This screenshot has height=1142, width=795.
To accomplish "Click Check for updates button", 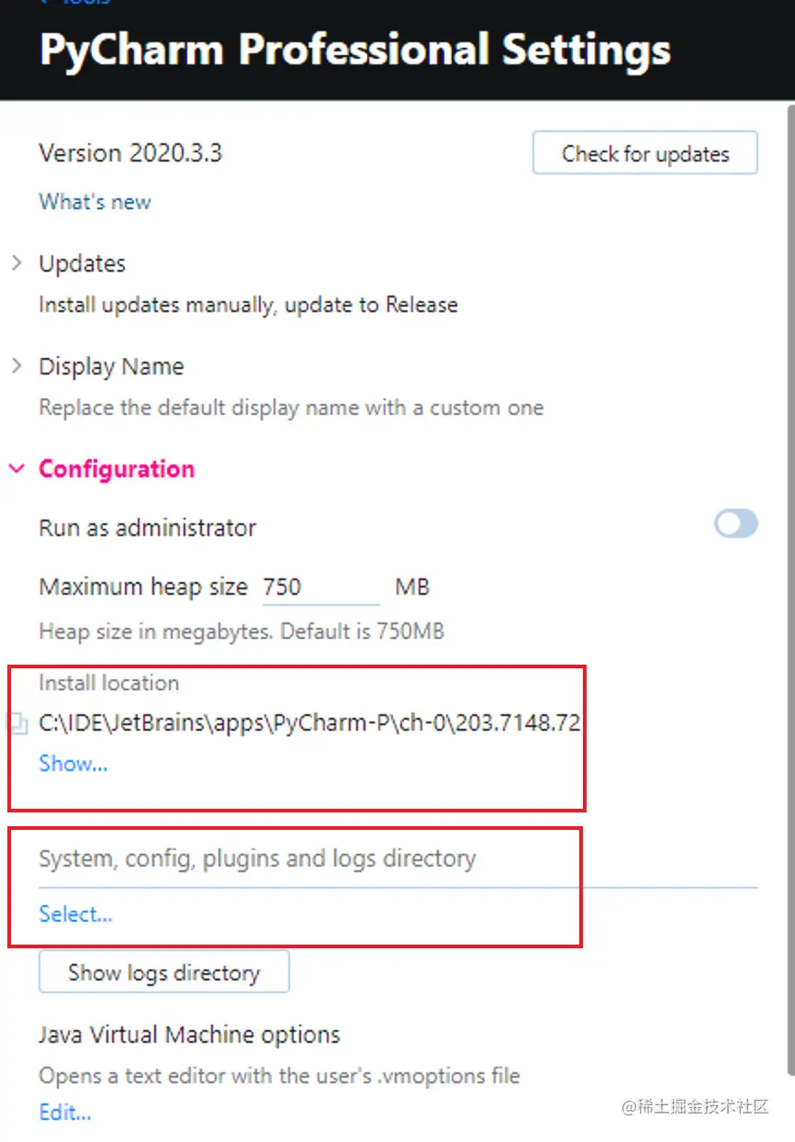I will tap(645, 153).
